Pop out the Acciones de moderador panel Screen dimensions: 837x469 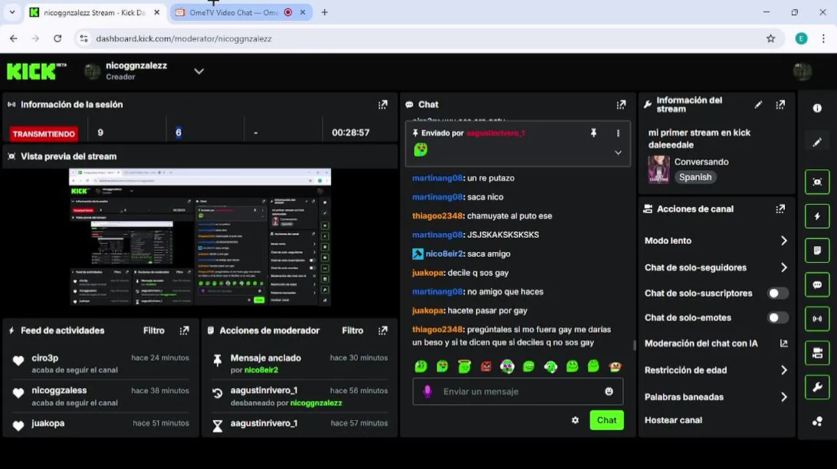(383, 330)
